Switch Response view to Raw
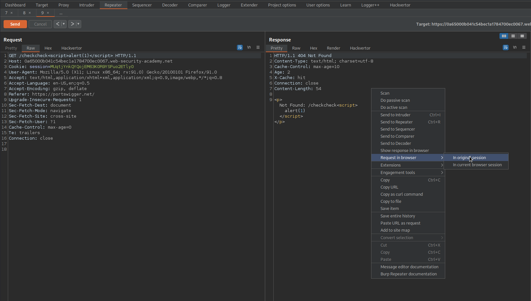 [x=296, y=48]
